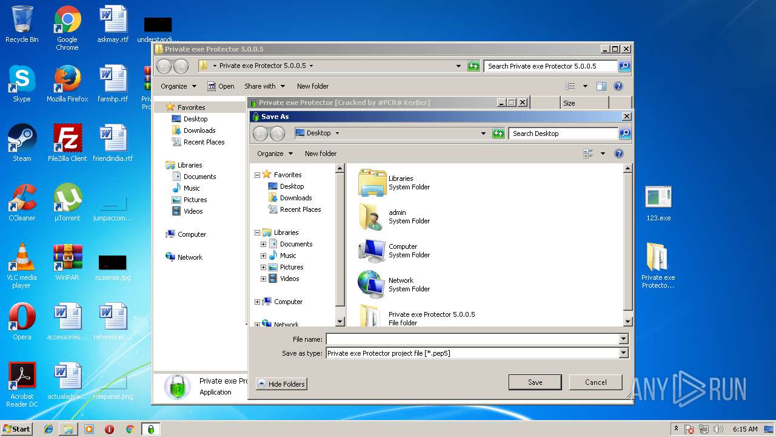
Task: Select farmhp.rtf document on desktop
Action: pyautogui.click(x=113, y=84)
